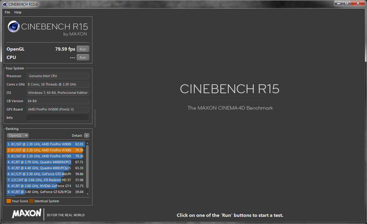The width and height of the screenshot is (367, 224).
Task: Click the ranking list scroll down arrow
Action: click(87, 194)
